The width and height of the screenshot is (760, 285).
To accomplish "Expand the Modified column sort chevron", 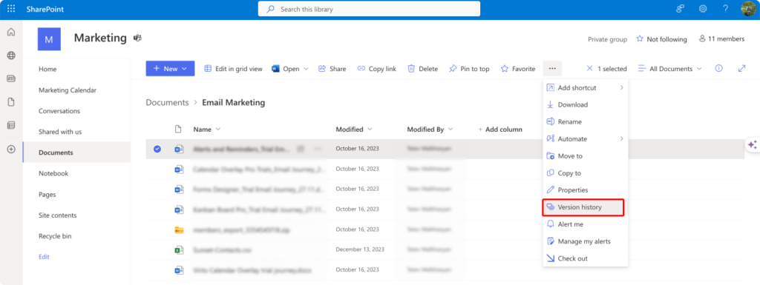I will tap(370, 130).
